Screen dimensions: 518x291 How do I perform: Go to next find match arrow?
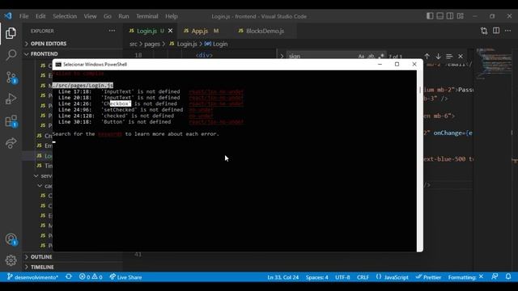coord(438,57)
